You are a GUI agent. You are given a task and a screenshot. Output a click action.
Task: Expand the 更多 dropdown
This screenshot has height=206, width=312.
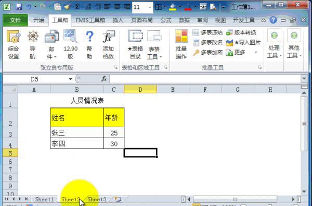pos(256,53)
